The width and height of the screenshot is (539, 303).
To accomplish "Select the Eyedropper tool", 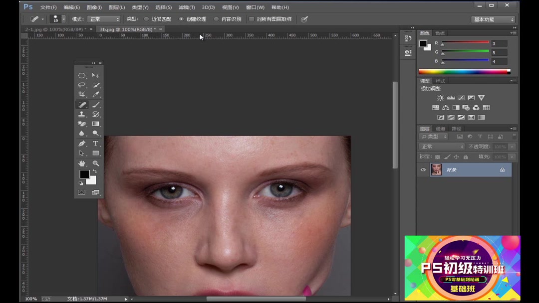I will (x=96, y=94).
